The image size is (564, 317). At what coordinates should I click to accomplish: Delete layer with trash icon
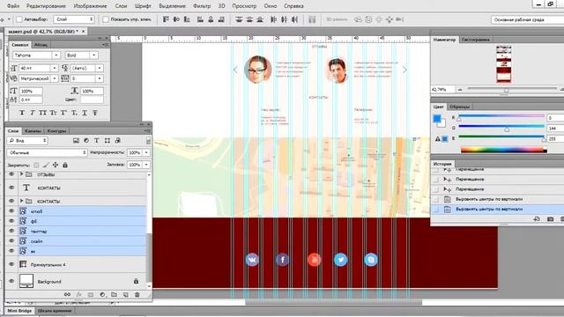tap(137, 294)
